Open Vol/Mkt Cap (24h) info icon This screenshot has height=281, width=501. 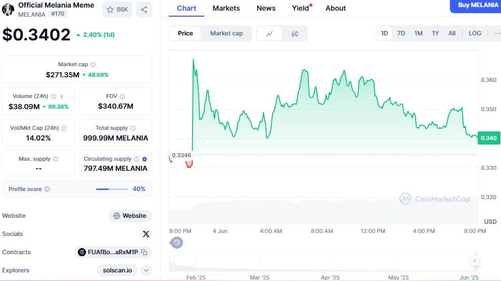coord(64,128)
